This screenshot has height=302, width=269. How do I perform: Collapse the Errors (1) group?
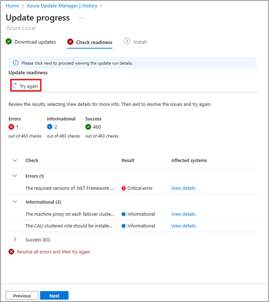[x=15, y=176]
